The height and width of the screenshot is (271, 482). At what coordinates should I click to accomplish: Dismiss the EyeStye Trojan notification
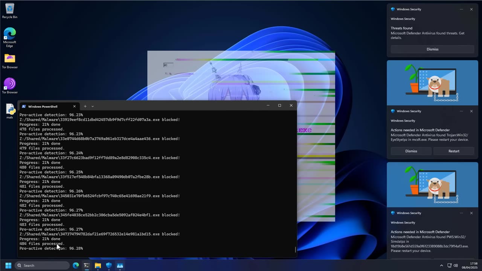pyautogui.click(x=411, y=151)
